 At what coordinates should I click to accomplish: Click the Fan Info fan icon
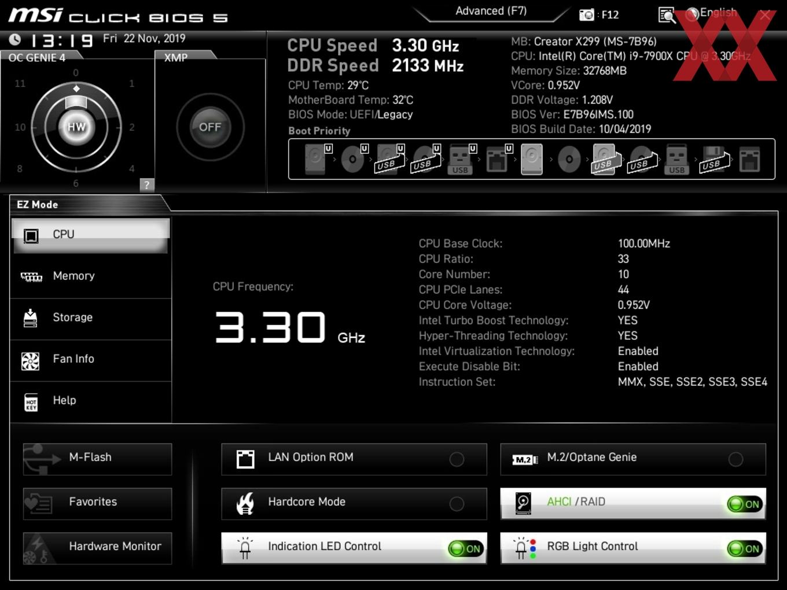pos(30,361)
